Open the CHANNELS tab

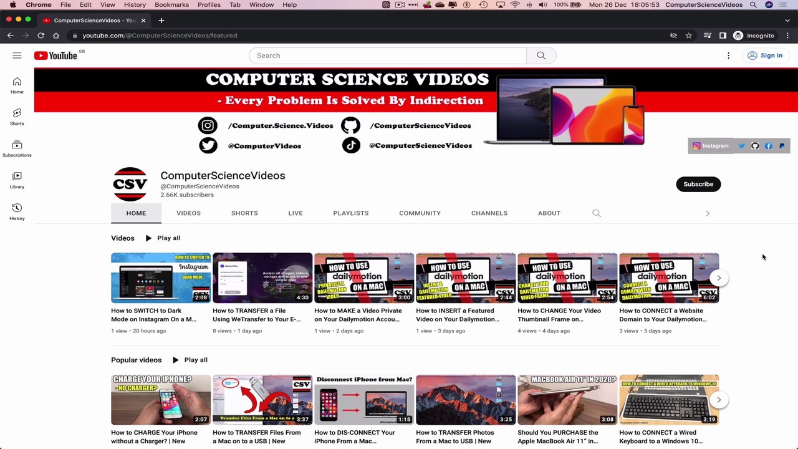[489, 213]
